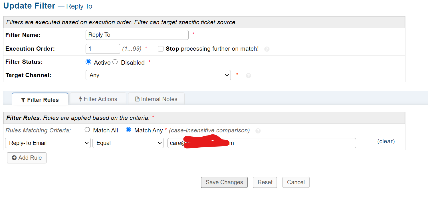Image resolution: width=428 pixels, height=201 pixels.
Task: Expand the Reply-To Email field dropdown
Action: coord(48,143)
